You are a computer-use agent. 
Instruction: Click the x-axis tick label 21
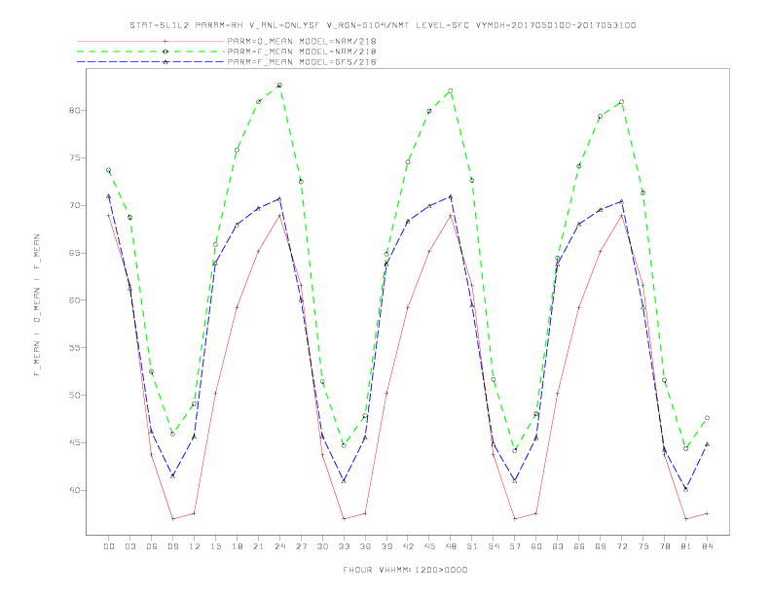pyautogui.click(x=258, y=546)
